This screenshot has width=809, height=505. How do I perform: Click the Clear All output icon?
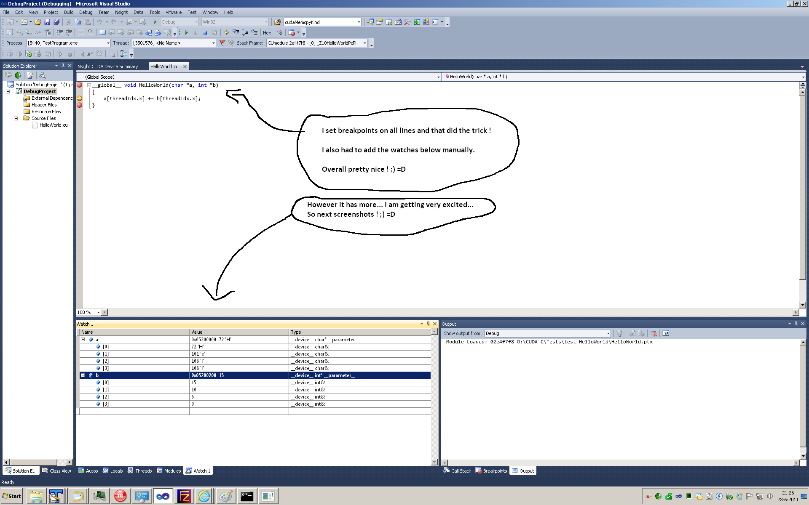coord(654,333)
